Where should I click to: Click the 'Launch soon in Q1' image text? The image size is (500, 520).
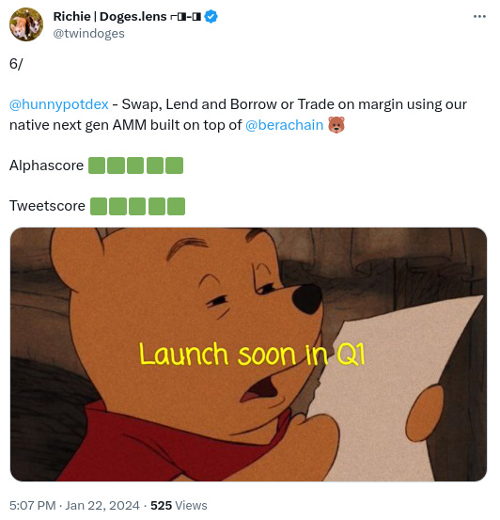pos(252,354)
